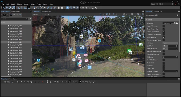Click the global Search (Ctrl+Alt+F) field
Screen dimensions: 181x97
point(162,4)
